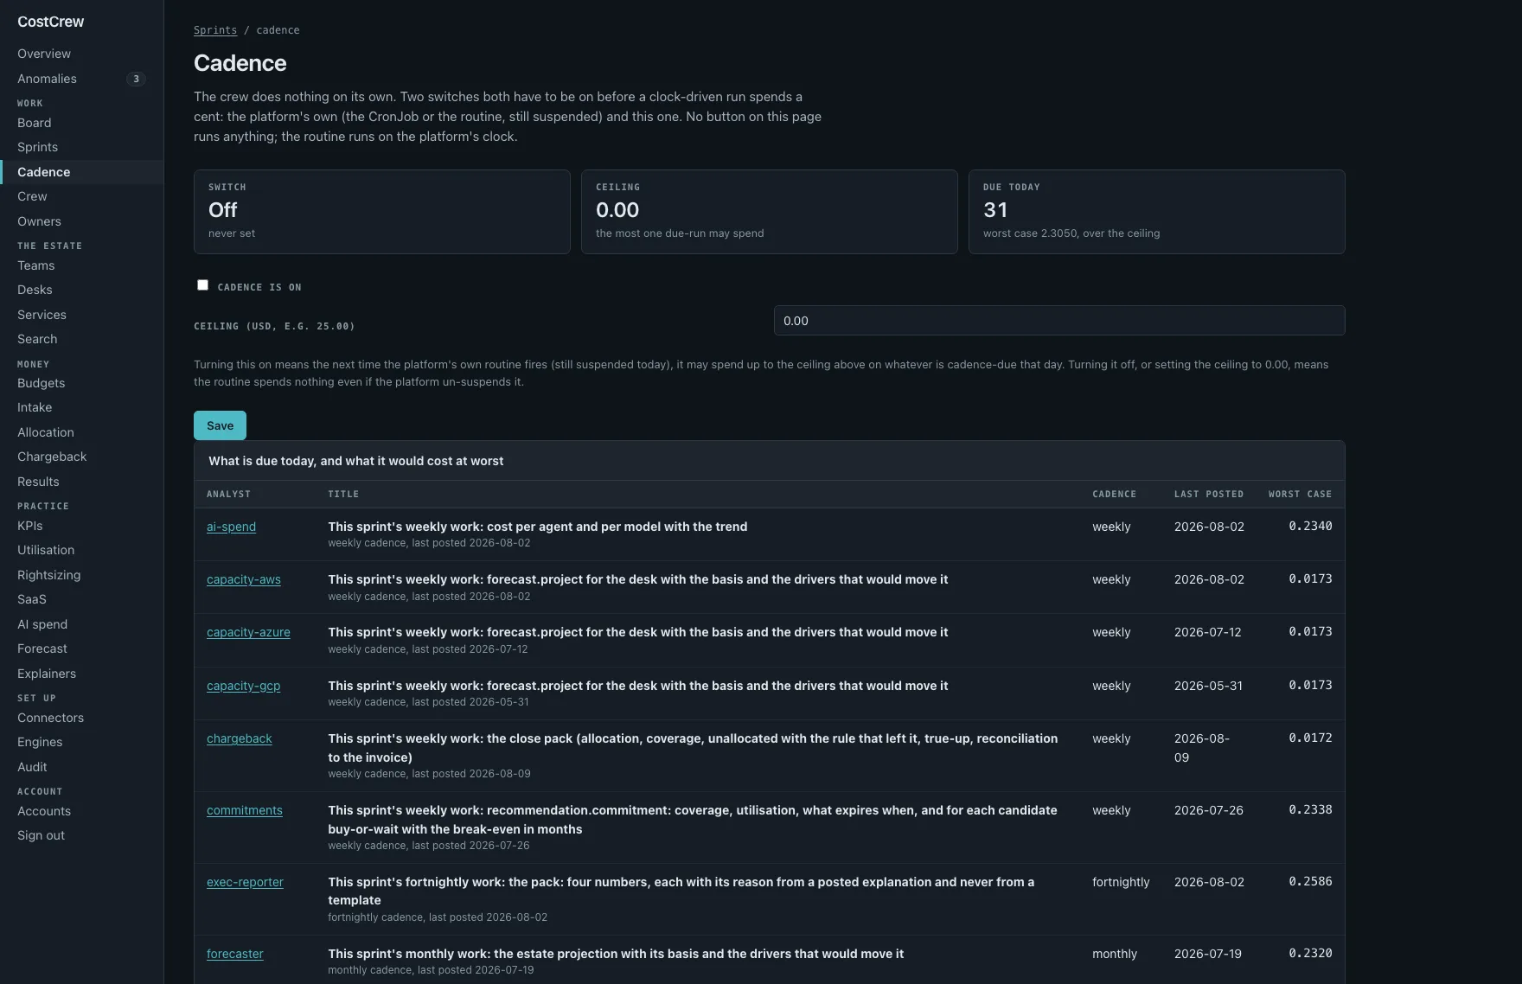Open Search in the sidebar

click(x=81, y=339)
